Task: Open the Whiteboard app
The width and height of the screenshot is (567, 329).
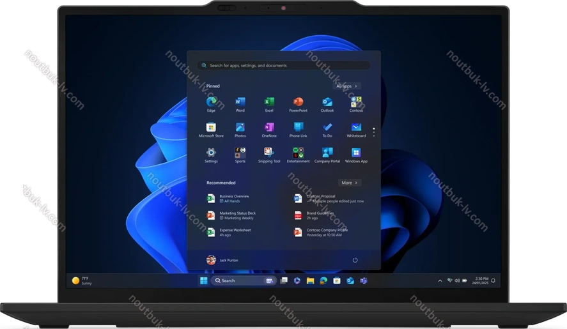Action: (356, 128)
